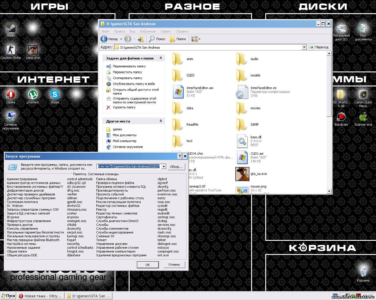Expand the Explorer address bar dropdown
The height and width of the screenshot is (300, 376).
click(x=304, y=47)
